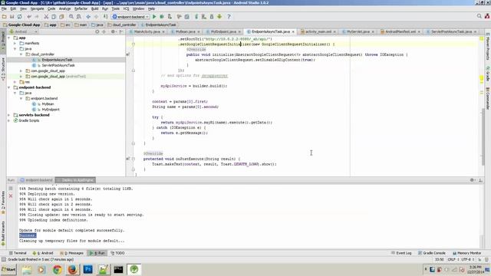Click Project panel settings gear icon
This screenshot has width=491, height=276.
(113, 31)
